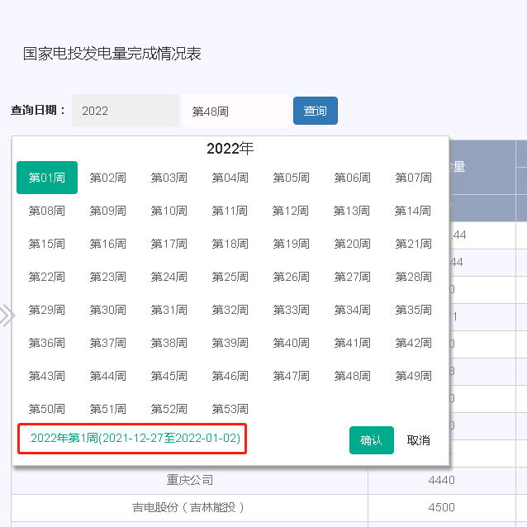The width and height of the screenshot is (527, 527).
Task: Click week 第38周
Action: (169, 343)
